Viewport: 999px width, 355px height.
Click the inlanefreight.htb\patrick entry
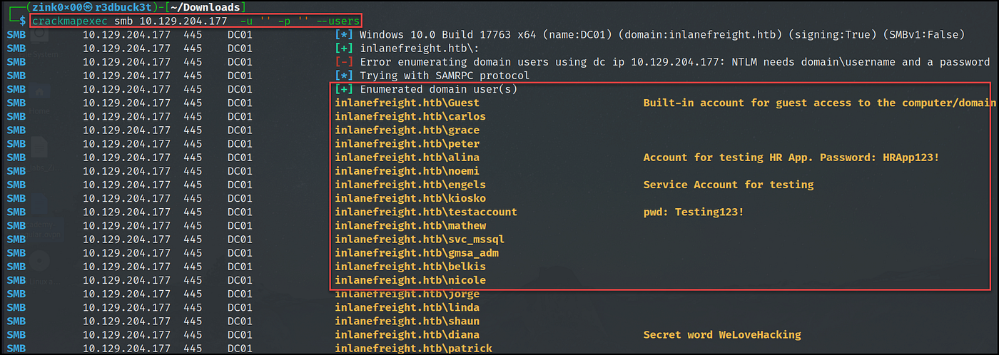click(x=413, y=349)
